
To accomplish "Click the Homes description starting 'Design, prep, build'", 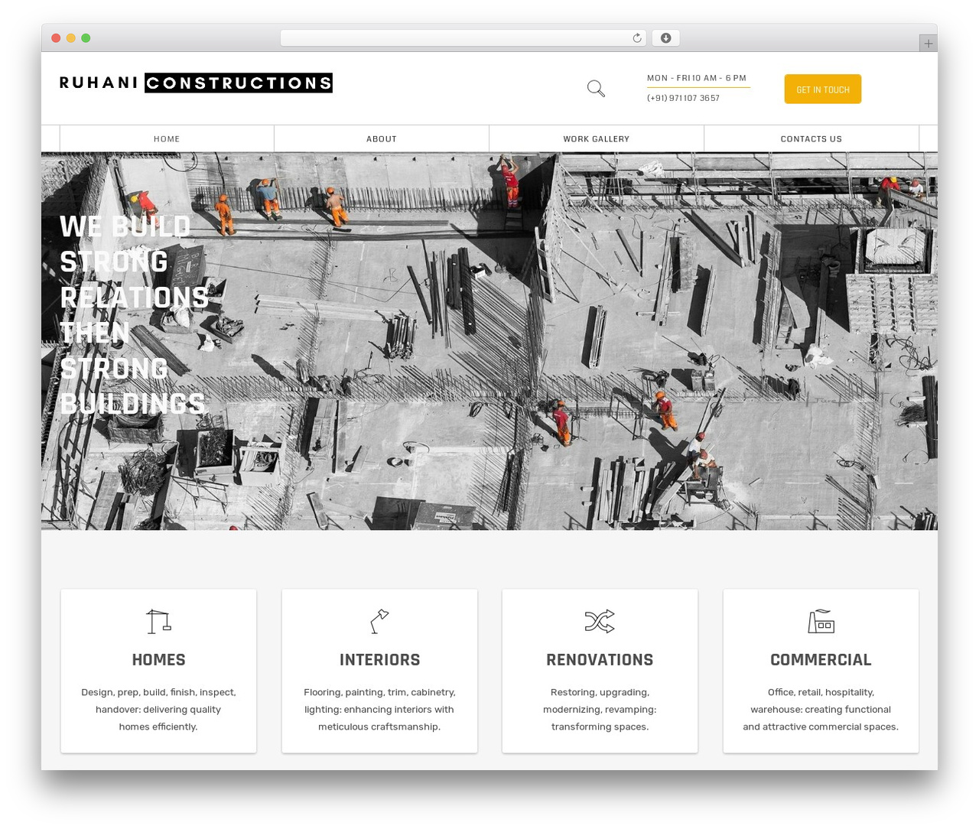I will pos(158,710).
